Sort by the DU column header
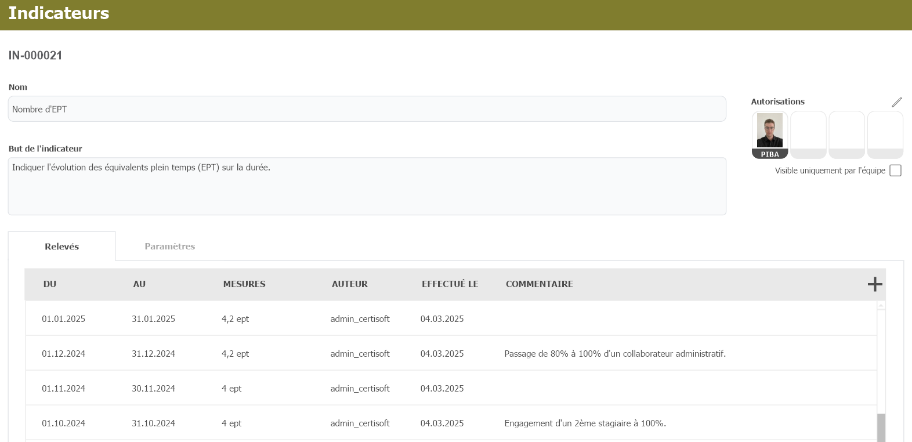 (50, 284)
